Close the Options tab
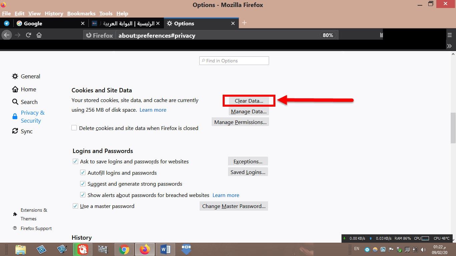The width and height of the screenshot is (456, 256). point(233,23)
